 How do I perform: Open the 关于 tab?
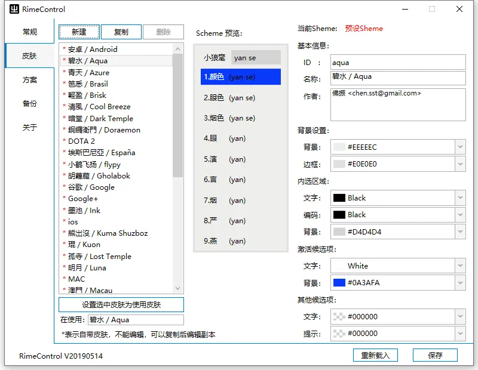click(x=30, y=127)
